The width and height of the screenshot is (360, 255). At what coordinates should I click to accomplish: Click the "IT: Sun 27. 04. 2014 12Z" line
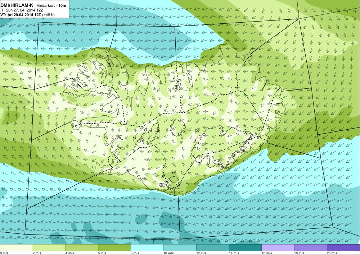click(x=22, y=10)
